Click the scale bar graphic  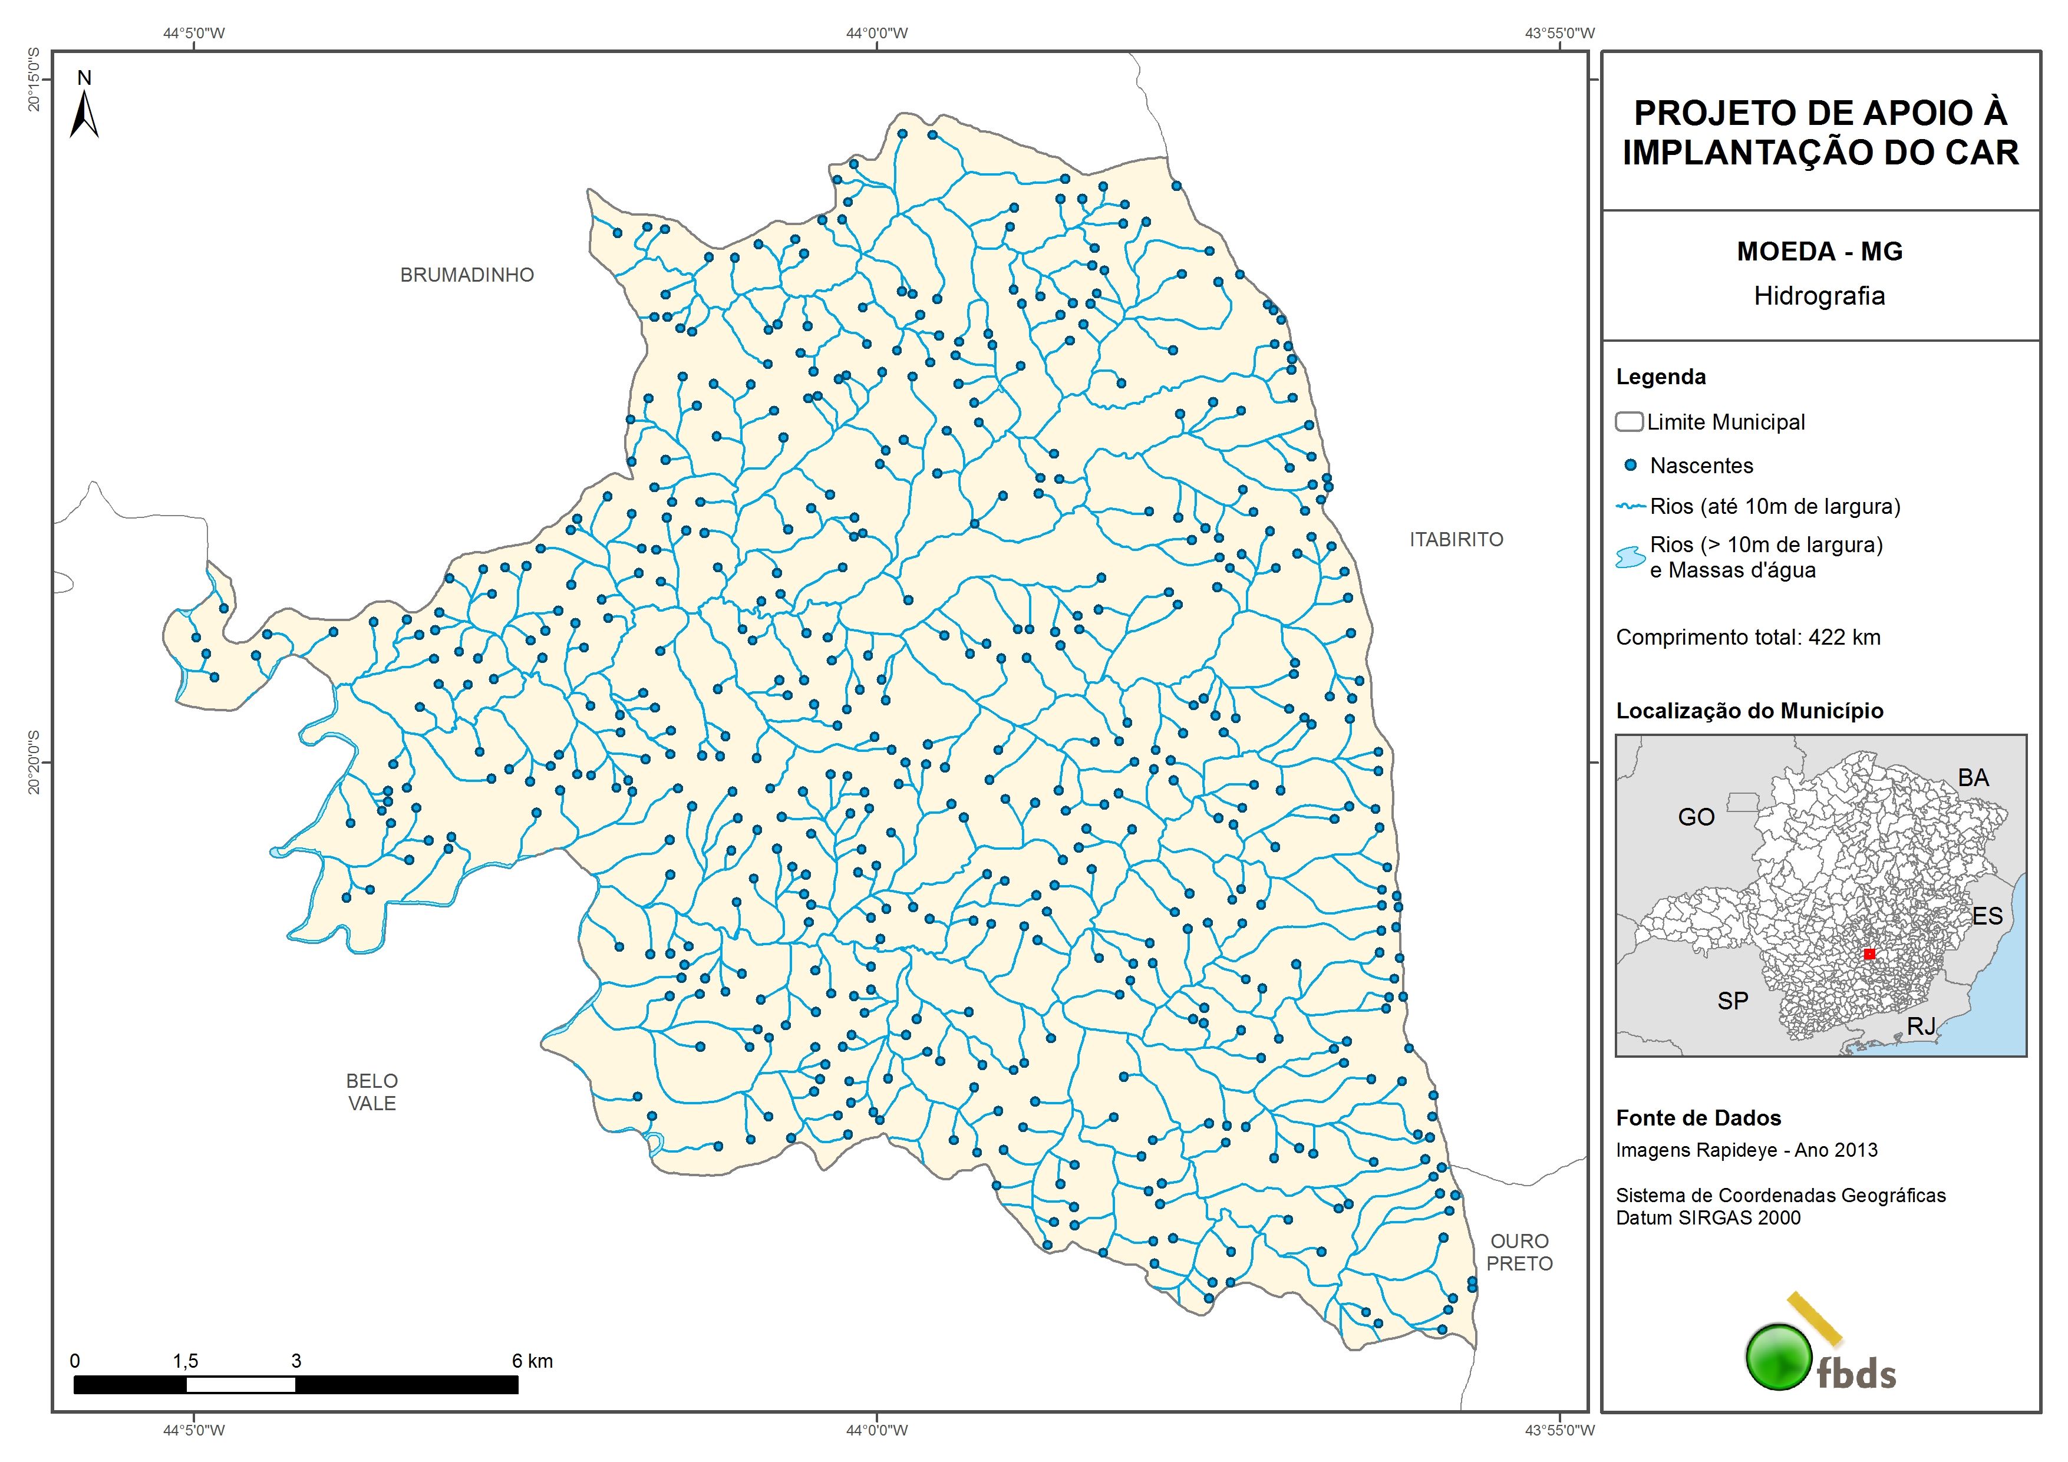[295, 1385]
